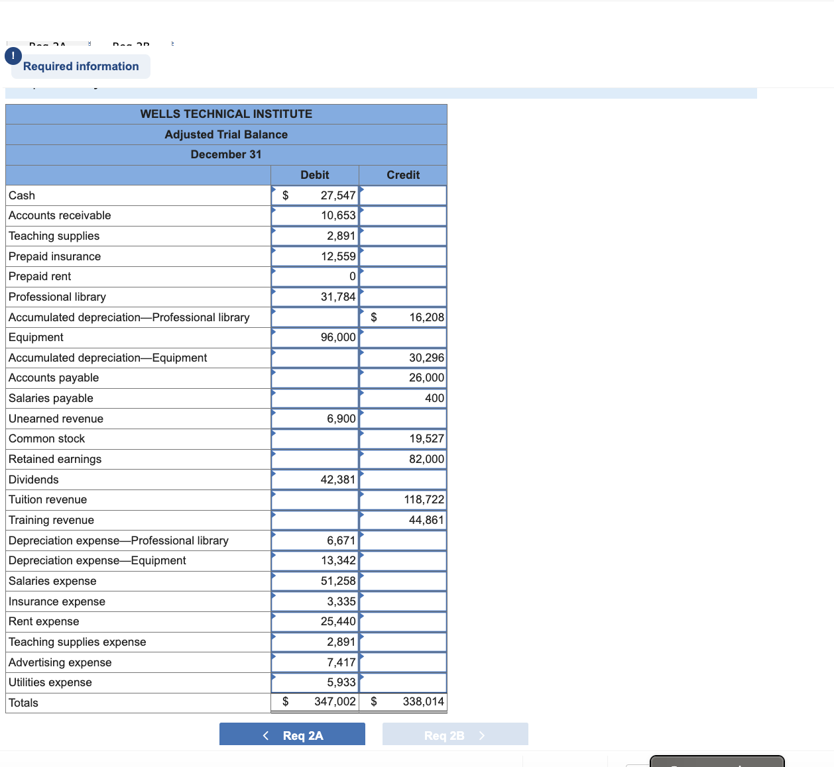834x767 pixels.
Task: Click the marker on Salaries payable credit cell
Action: click(x=361, y=394)
